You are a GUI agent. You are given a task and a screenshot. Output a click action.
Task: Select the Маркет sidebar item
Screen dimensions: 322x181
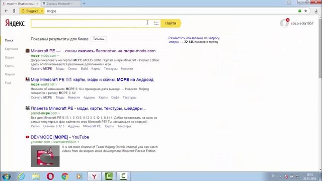click(x=10, y=74)
